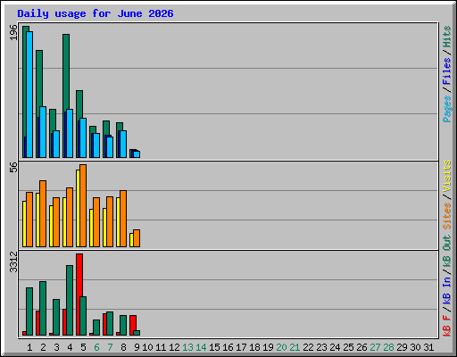Screen dimensions: 457x357
Task: Click day 5 on the x-axis
Action: [83, 347]
